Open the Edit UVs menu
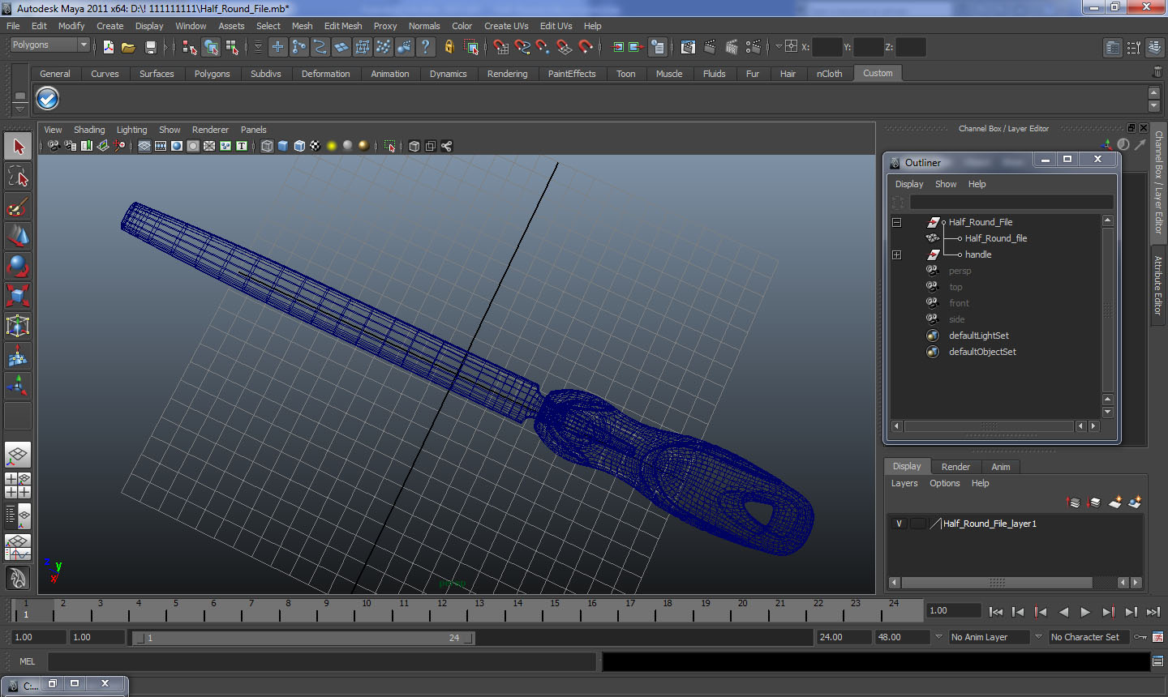This screenshot has height=697, width=1168. 556,26
